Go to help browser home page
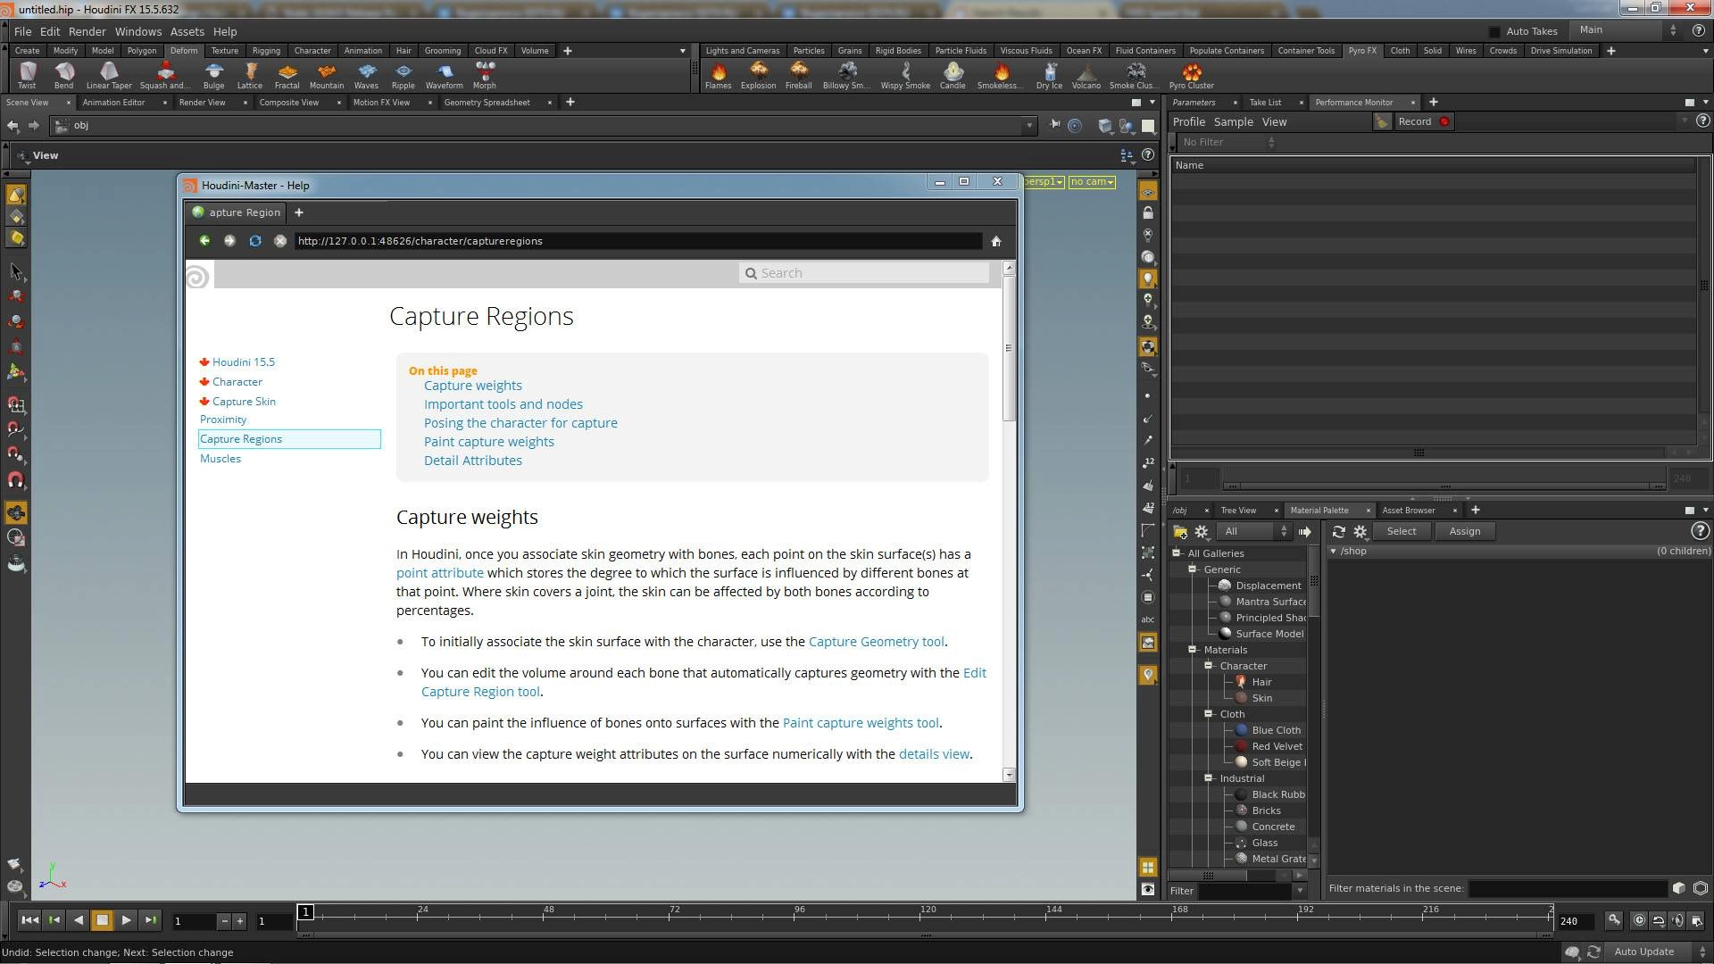1714x964 pixels. (996, 241)
